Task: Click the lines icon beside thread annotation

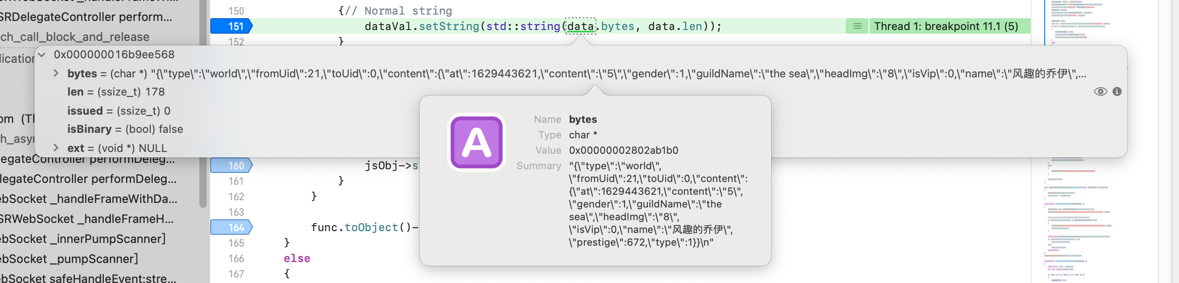Action: click(x=857, y=26)
